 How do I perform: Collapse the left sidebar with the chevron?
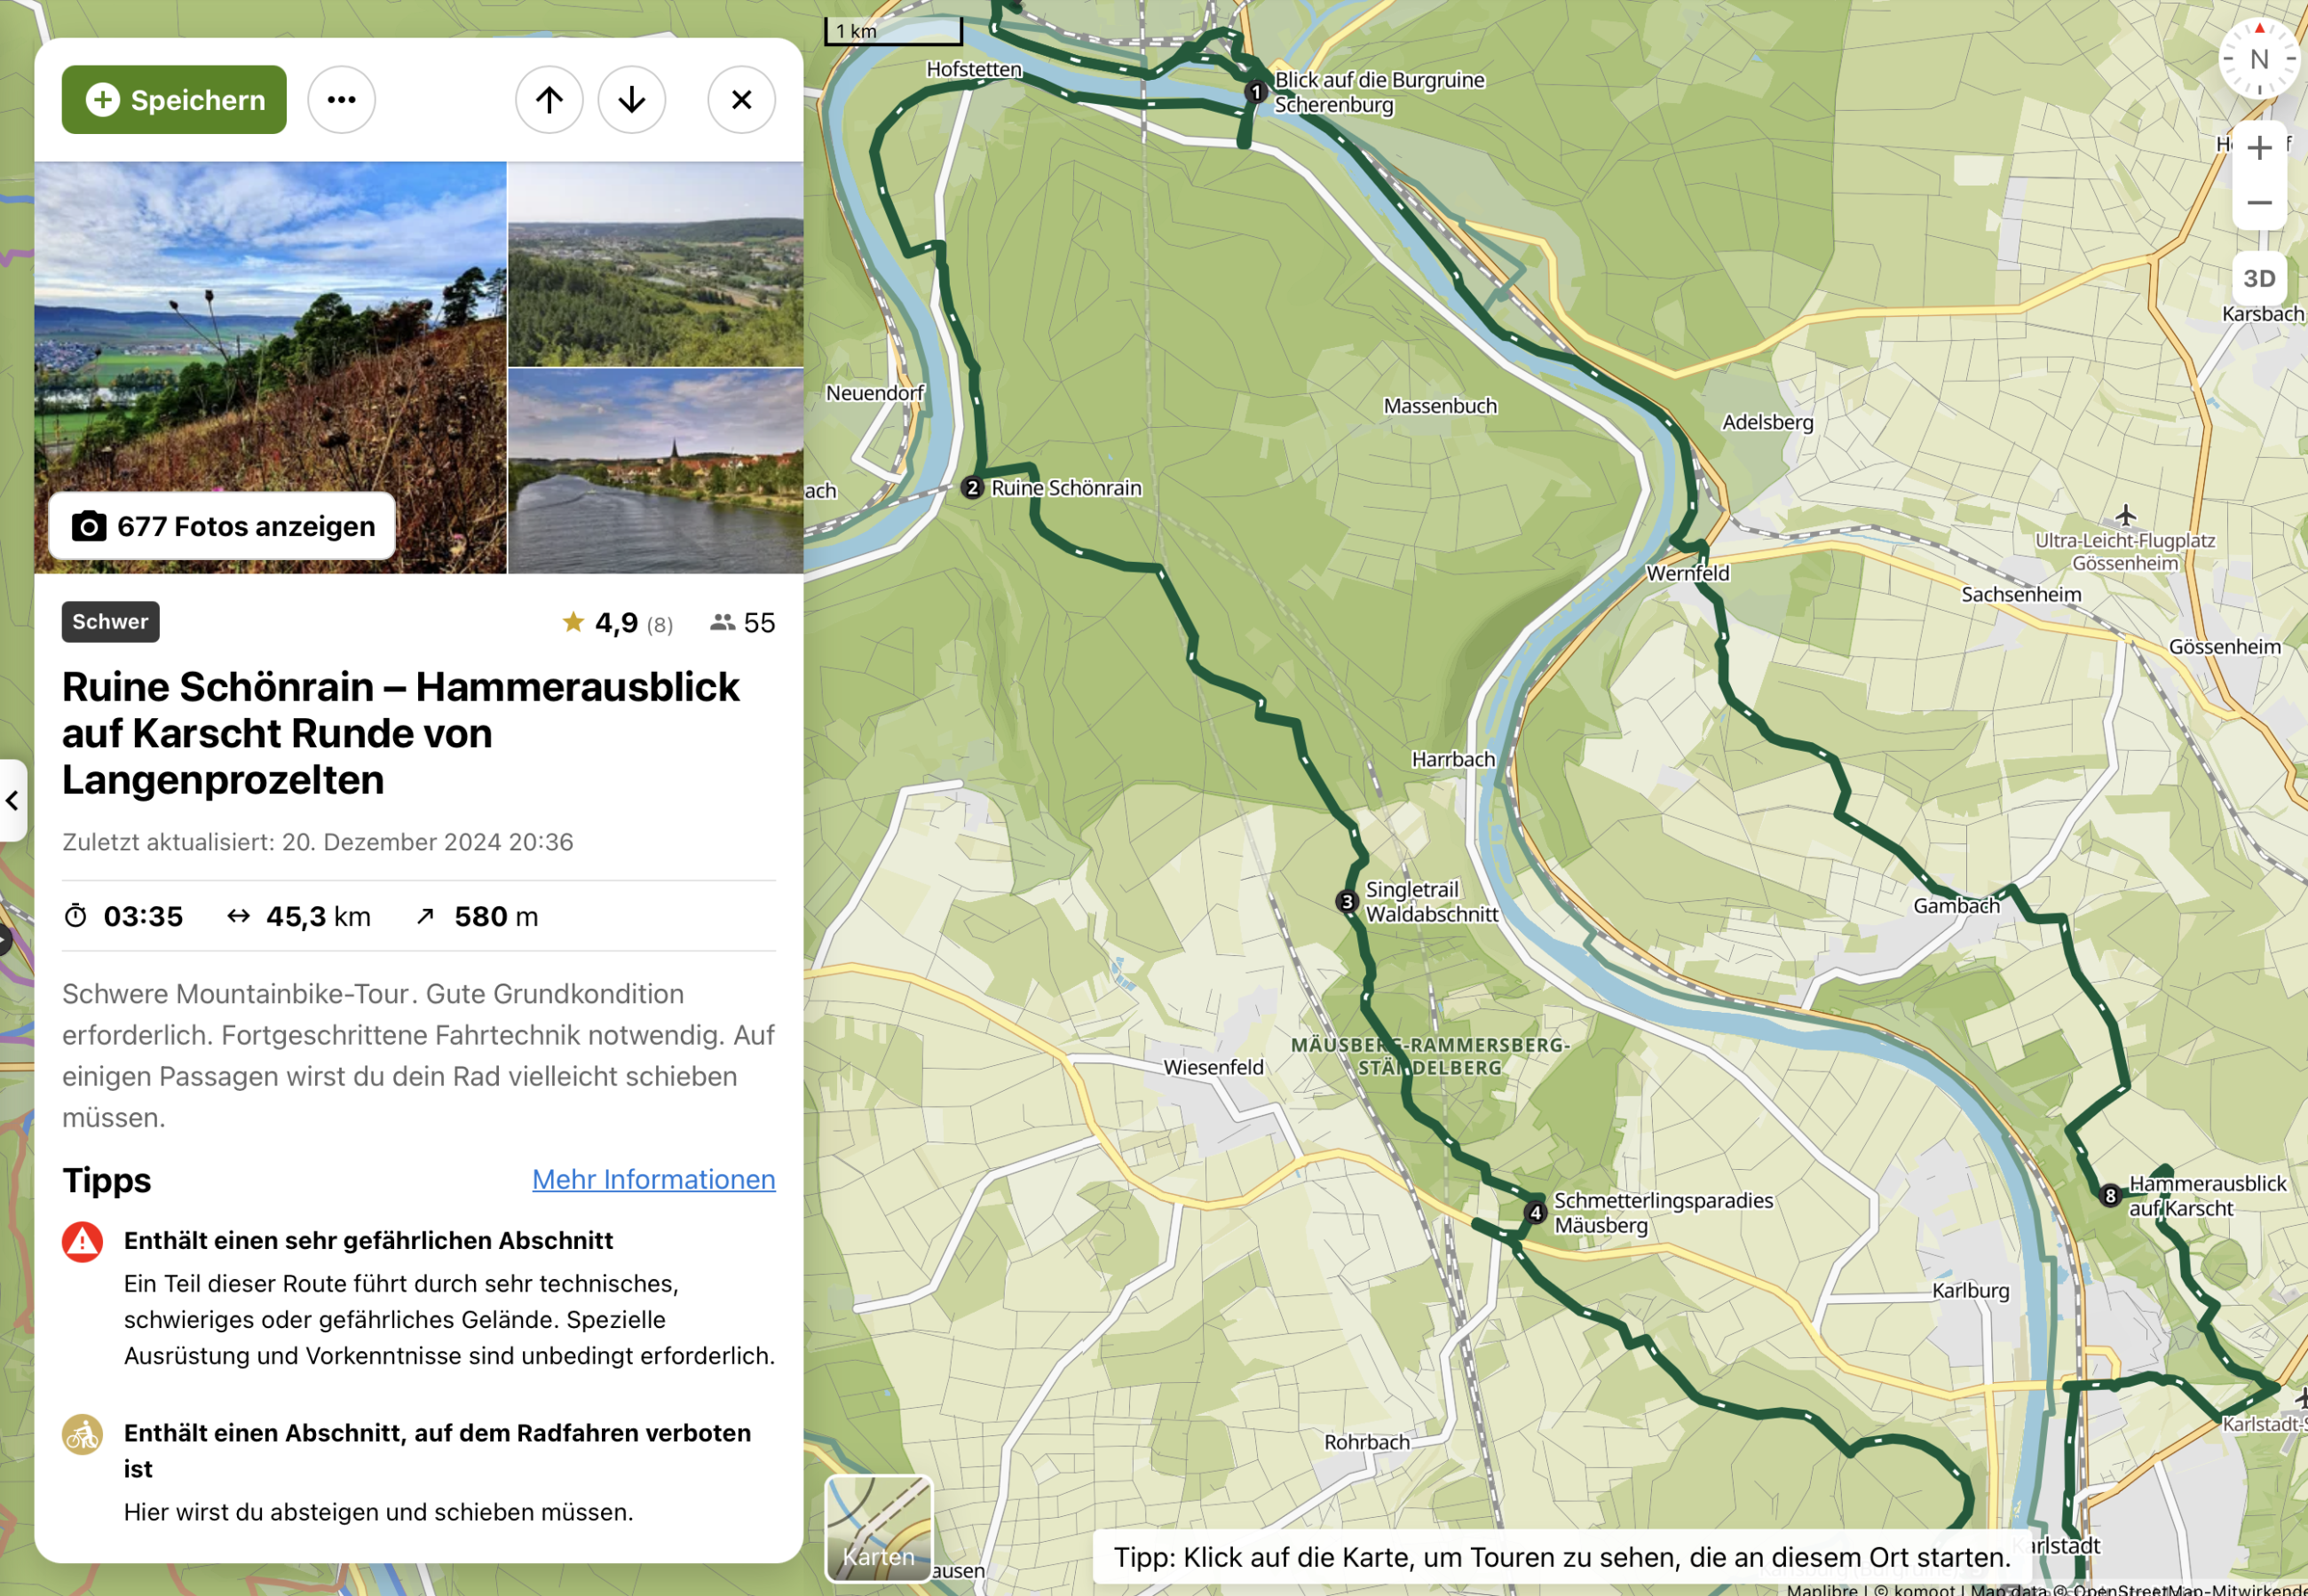pos(12,800)
